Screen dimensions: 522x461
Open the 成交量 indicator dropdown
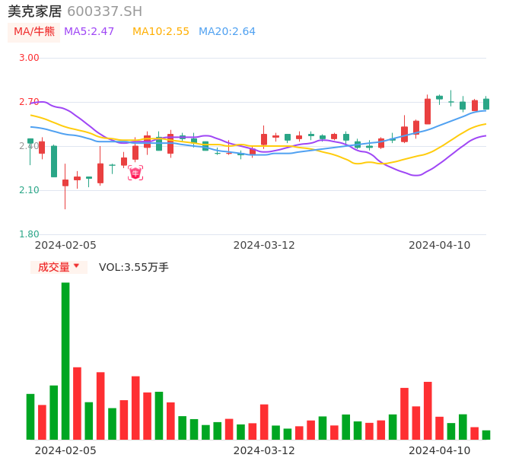[54, 267]
